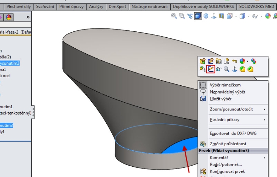The height and width of the screenshot is (177, 277).
Task: Switch to DimXpert tab
Action: click(x=117, y=7)
